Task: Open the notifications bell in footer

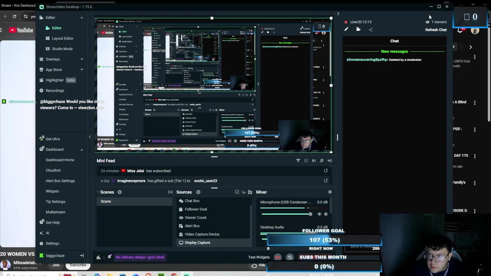Action: [x=109, y=257]
